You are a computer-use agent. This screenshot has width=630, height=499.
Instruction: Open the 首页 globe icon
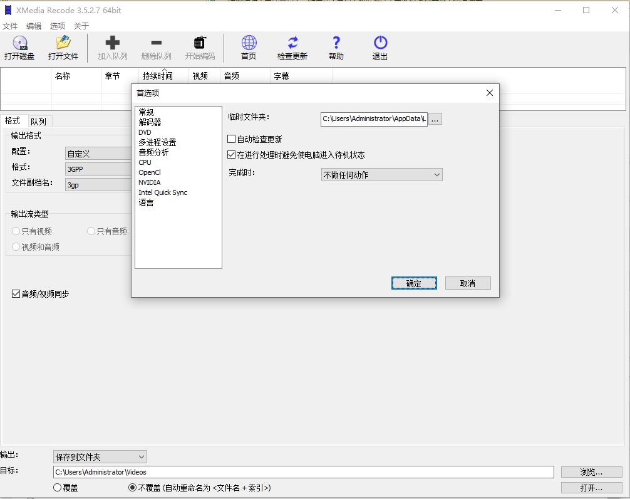point(249,43)
